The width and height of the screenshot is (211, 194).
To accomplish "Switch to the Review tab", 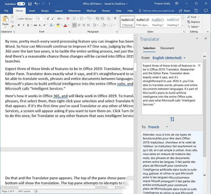I will (106, 11).
